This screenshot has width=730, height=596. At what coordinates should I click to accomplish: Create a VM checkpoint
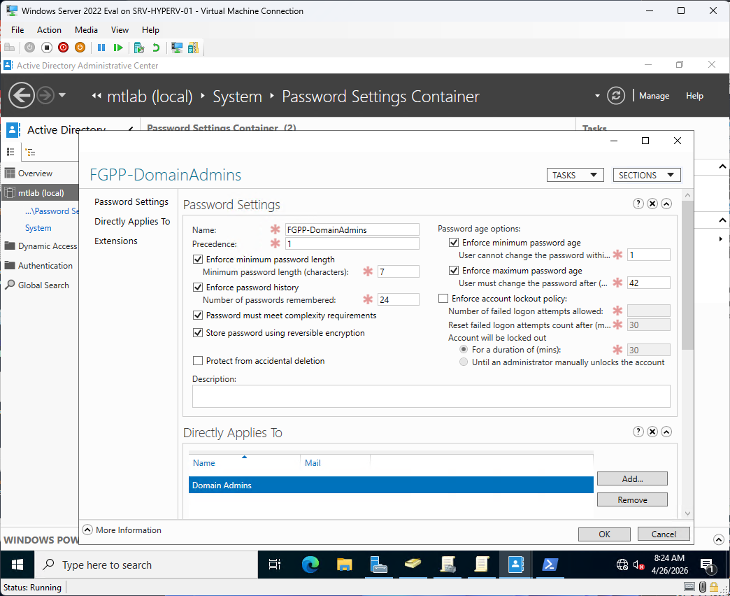(x=138, y=48)
